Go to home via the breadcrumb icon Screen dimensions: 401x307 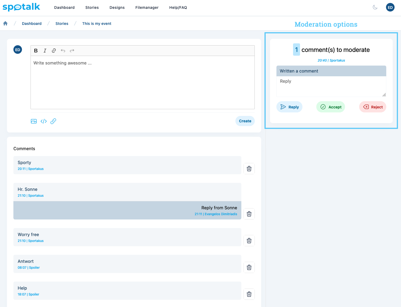5,24
